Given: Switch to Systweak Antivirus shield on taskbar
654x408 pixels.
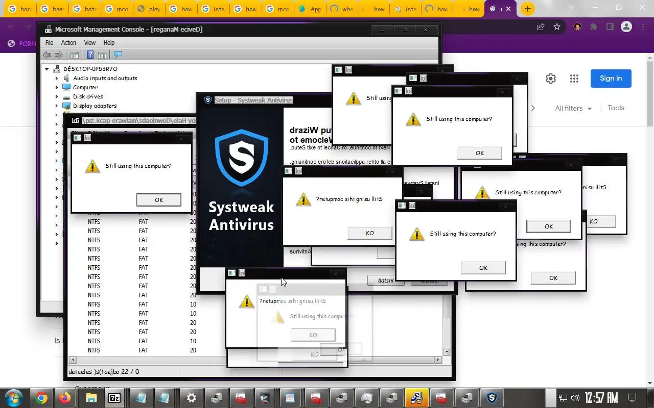Looking at the screenshot, I should tap(492, 398).
